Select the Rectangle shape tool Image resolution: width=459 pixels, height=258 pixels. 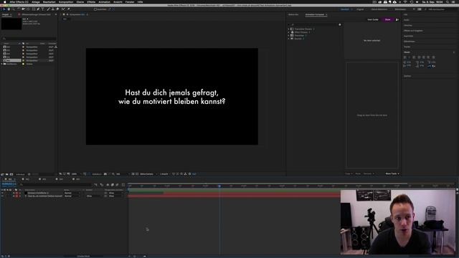[x=34, y=9]
